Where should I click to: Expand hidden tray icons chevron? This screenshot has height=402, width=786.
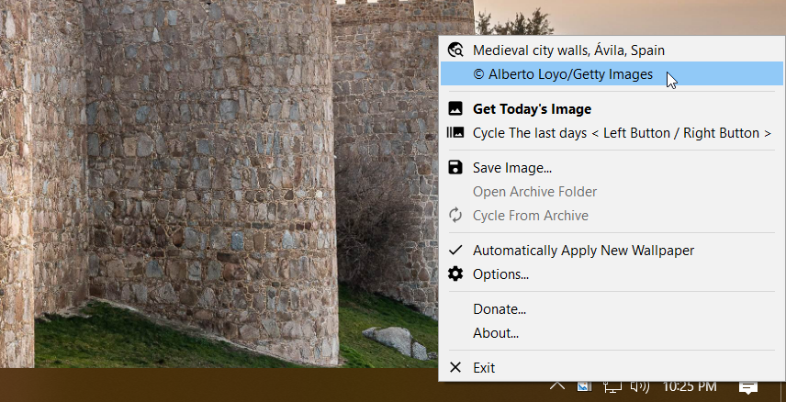557,385
